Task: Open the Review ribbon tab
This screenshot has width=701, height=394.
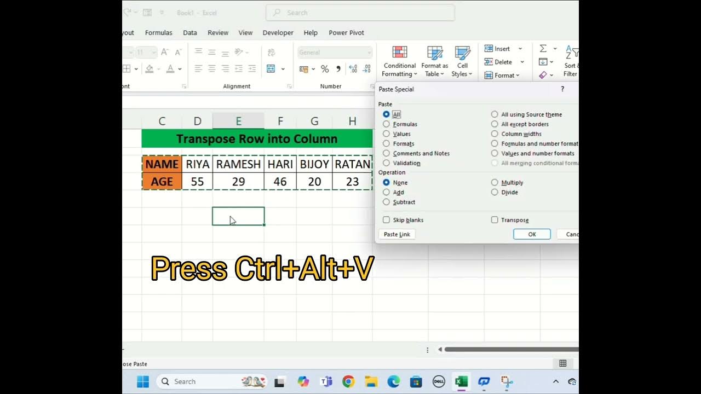Action: coord(218,33)
